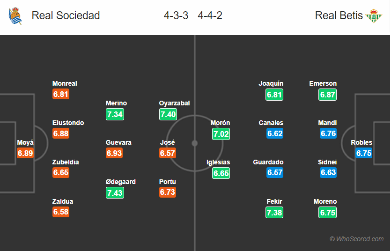Select Ødegaard's 7.43 rating badge
Screen dimensions: 391x251
[115, 192]
